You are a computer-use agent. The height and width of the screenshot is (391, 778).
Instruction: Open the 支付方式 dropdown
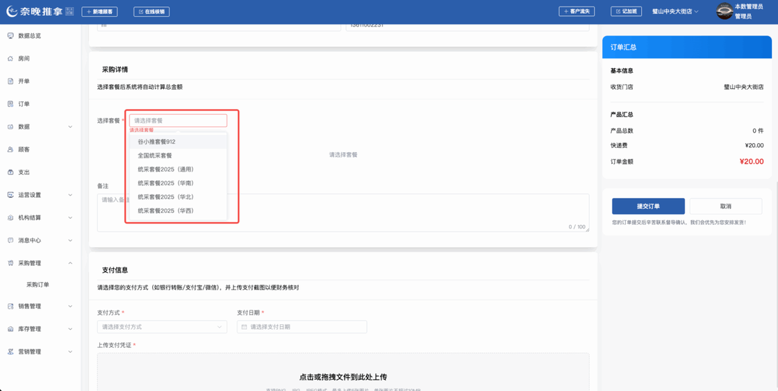tap(162, 327)
